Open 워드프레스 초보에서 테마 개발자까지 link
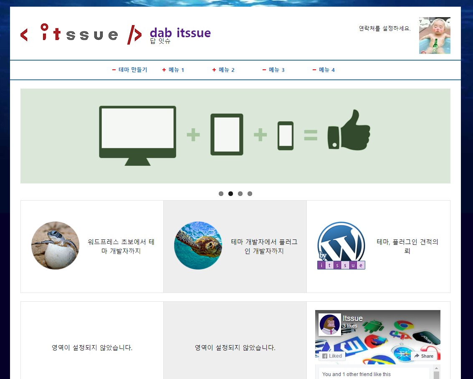 [x=121, y=246]
